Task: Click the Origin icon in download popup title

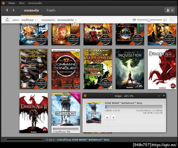Action: click(x=85, y=96)
